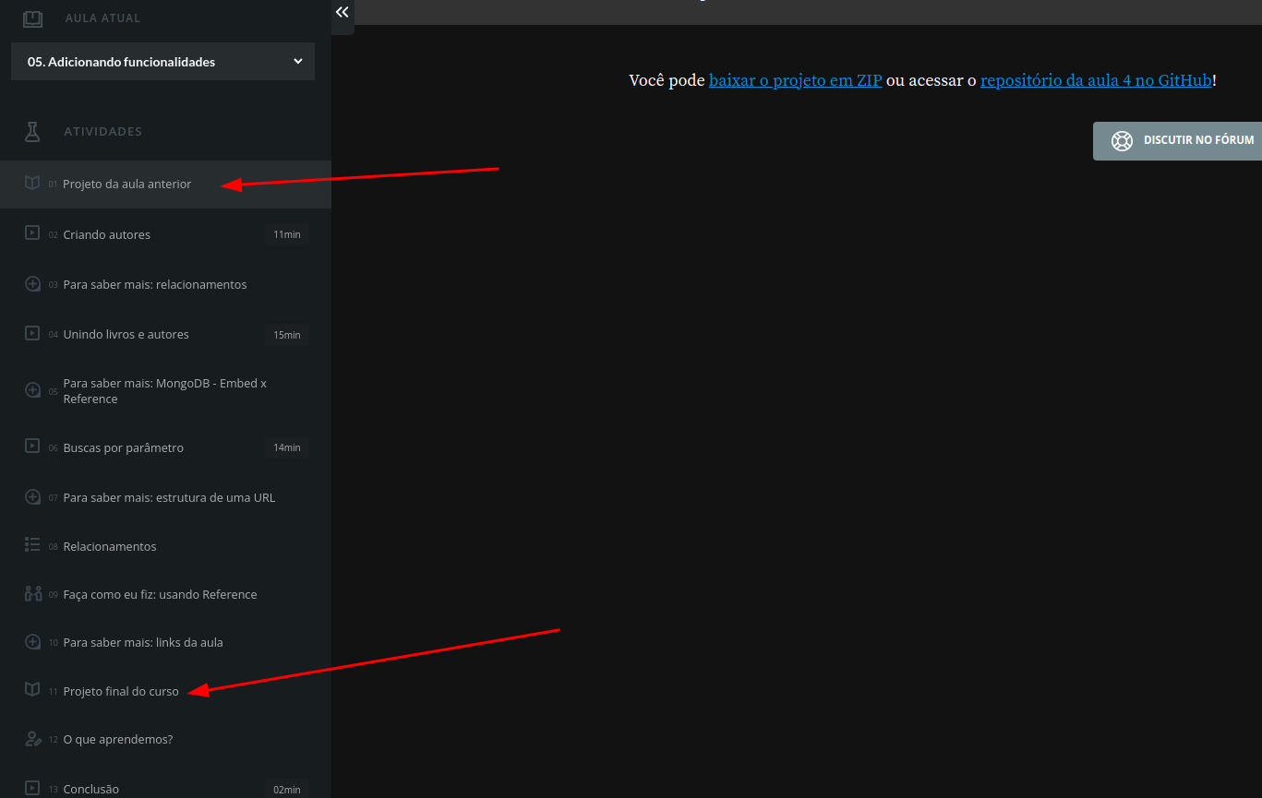Click the plus icon for estrutura de uma URL
The image size is (1262, 798).
(32, 497)
